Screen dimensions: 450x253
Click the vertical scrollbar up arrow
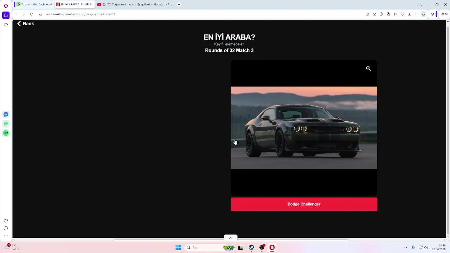(x=448, y=22)
